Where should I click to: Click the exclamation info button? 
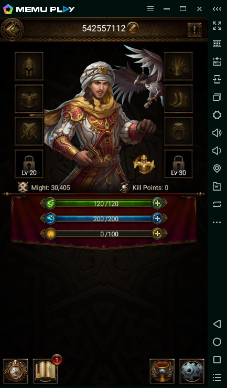tap(194, 30)
